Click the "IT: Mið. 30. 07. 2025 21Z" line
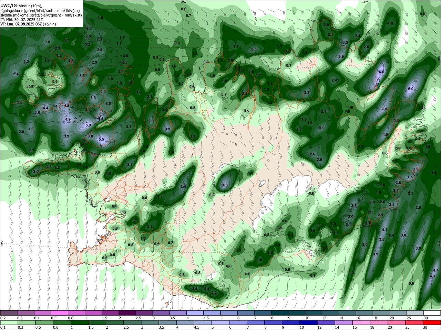441x330 pixels. (x=22, y=20)
